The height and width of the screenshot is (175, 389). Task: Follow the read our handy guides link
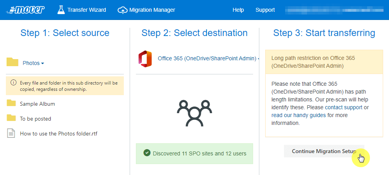298,115
